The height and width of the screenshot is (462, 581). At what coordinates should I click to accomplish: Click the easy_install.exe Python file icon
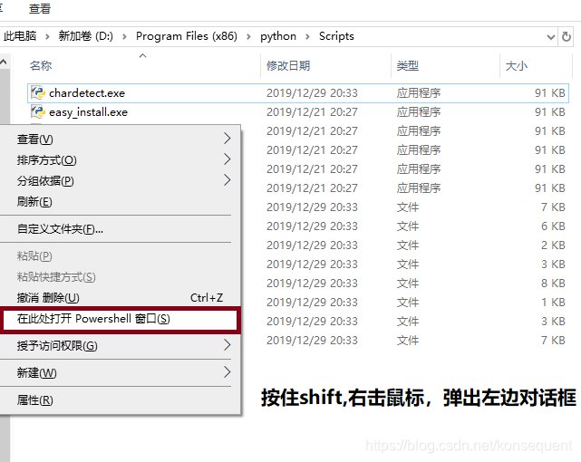tap(38, 111)
